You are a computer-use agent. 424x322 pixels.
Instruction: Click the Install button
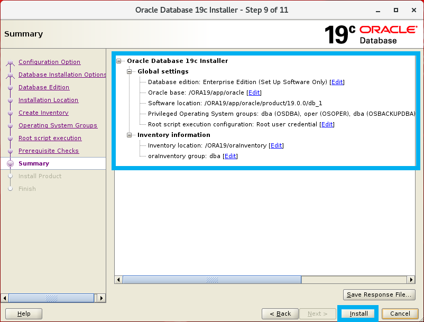358,314
